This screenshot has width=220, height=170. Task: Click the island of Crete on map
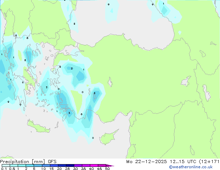coord(39,127)
